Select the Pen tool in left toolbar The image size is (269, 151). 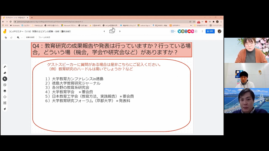pyautogui.click(x=5, y=67)
